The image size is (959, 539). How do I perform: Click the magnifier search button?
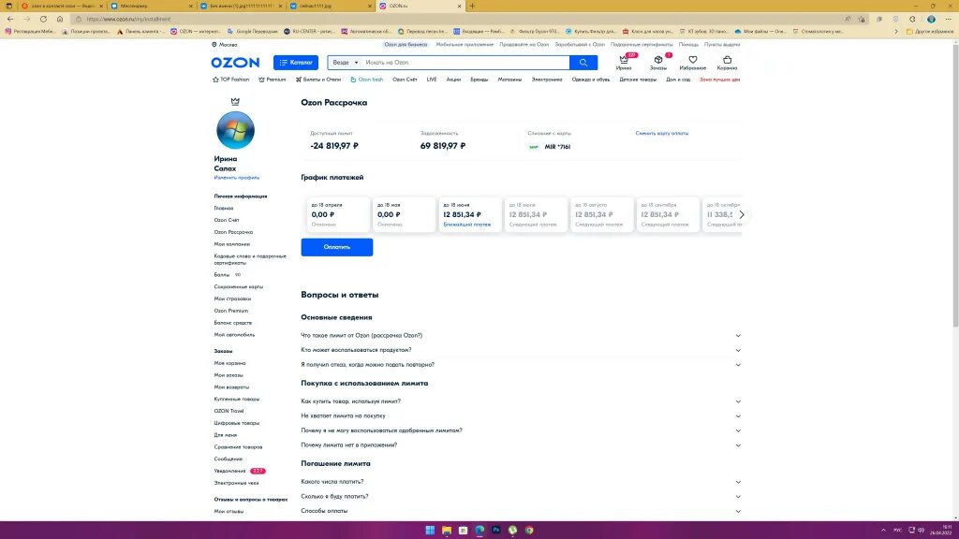[x=583, y=63]
